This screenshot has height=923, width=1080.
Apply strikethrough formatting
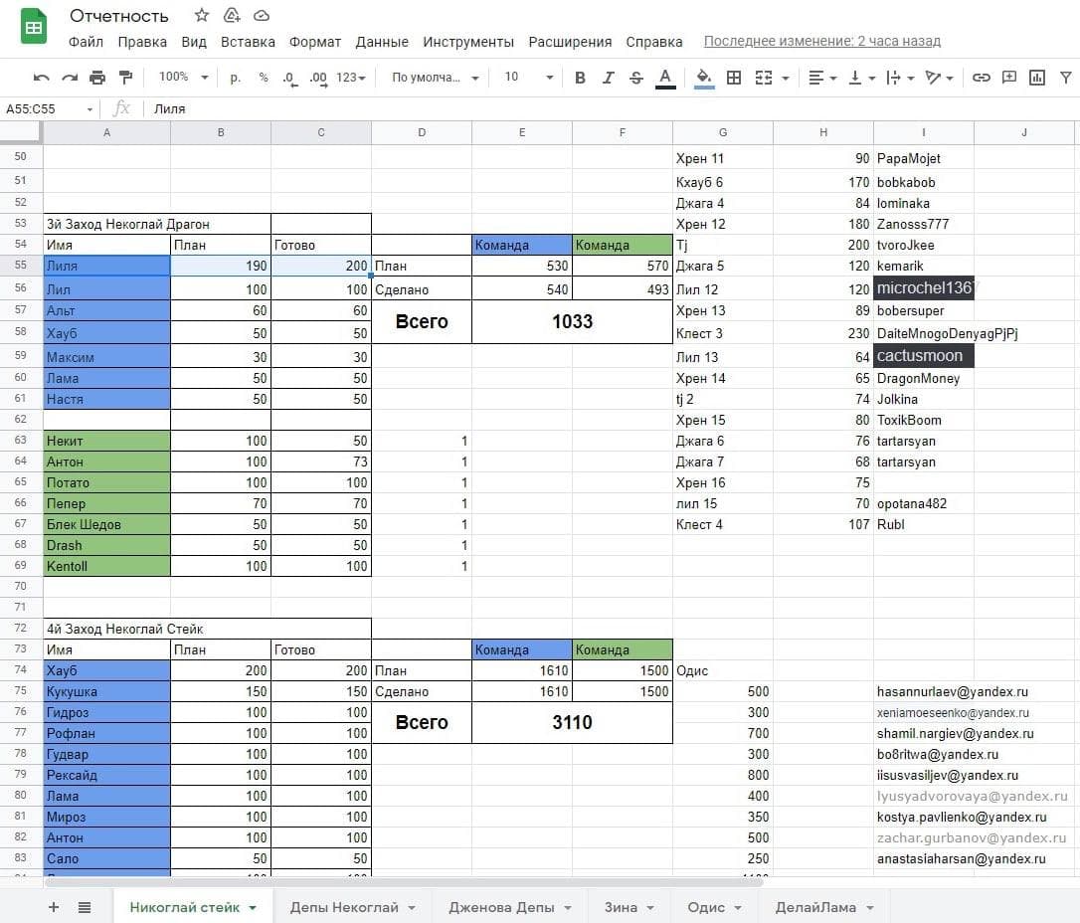click(x=636, y=78)
